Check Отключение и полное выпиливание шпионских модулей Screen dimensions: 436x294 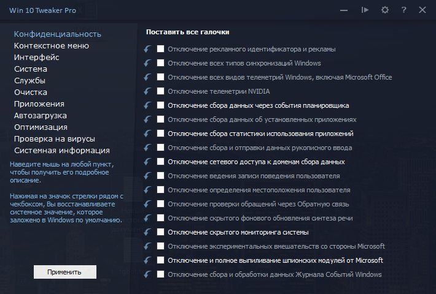click(160, 260)
